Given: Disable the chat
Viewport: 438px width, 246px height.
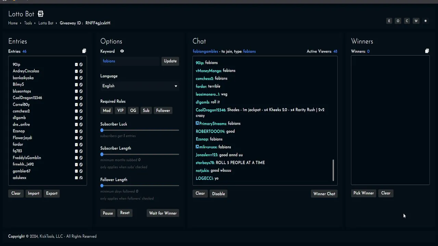Looking at the screenshot, I should point(219,194).
